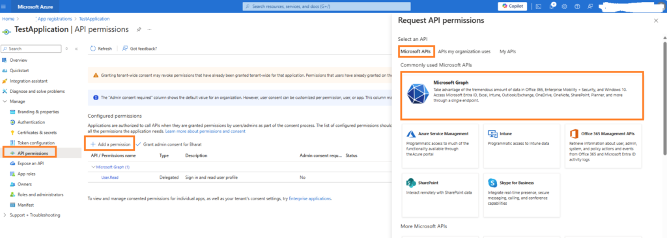The height and width of the screenshot is (238, 667).
Task: Click Add a permission button
Action: [x=111, y=144]
